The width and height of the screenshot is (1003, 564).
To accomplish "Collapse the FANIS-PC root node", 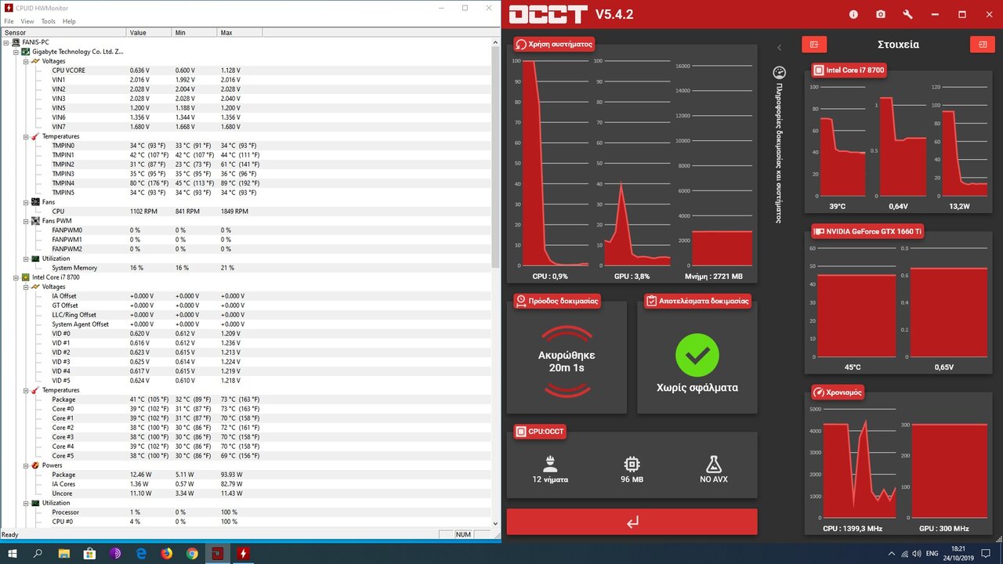I will tap(6, 42).
